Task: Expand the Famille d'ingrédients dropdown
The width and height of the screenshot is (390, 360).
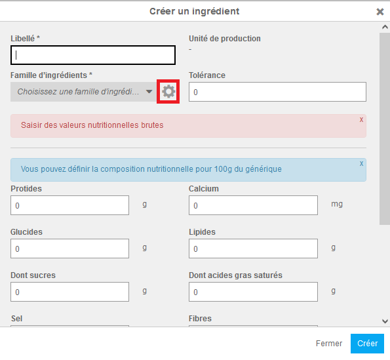Action: point(84,92)
